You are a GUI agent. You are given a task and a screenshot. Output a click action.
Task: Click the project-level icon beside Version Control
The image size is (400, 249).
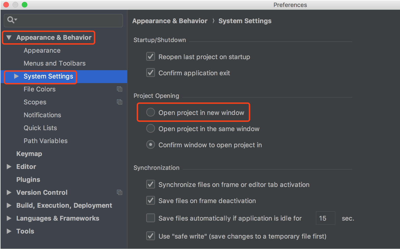[x=119, y=192]
